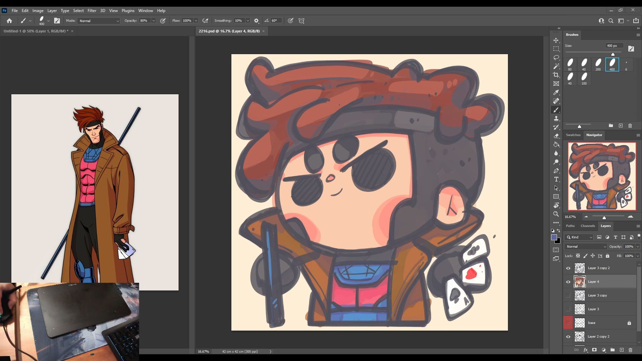Screen dimensions: 642x361
Task: Toggle pressure for size
Action: (291, 21)
